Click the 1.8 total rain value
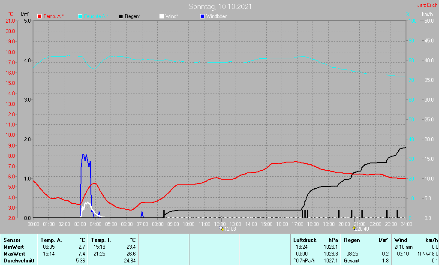Viewport: 439px width, 265px height. [385, 261]
